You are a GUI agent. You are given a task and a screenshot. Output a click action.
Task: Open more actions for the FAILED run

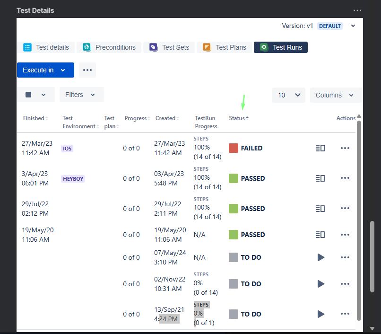[x=345, y=148]
